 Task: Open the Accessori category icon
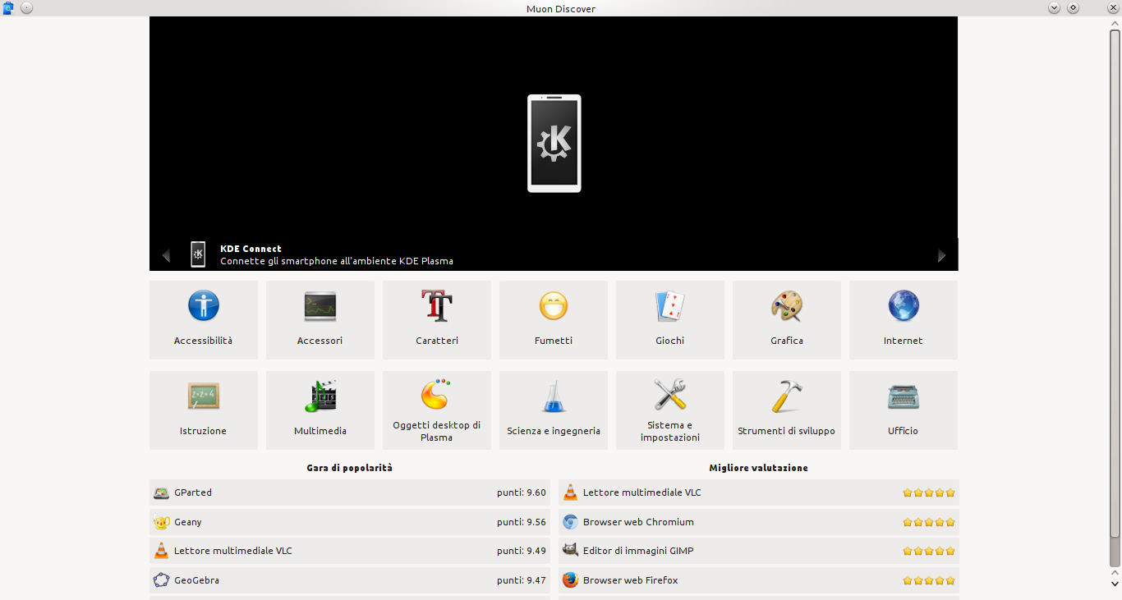click(320, 306)
